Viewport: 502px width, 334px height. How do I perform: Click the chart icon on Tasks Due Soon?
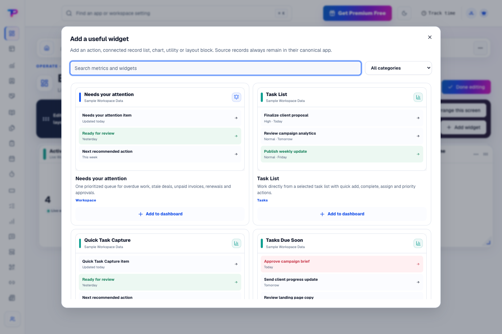tap(418, 243)
